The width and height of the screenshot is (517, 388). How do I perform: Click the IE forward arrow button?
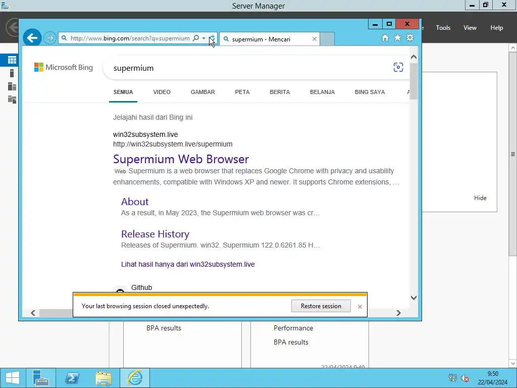click(x=50, y=38)
